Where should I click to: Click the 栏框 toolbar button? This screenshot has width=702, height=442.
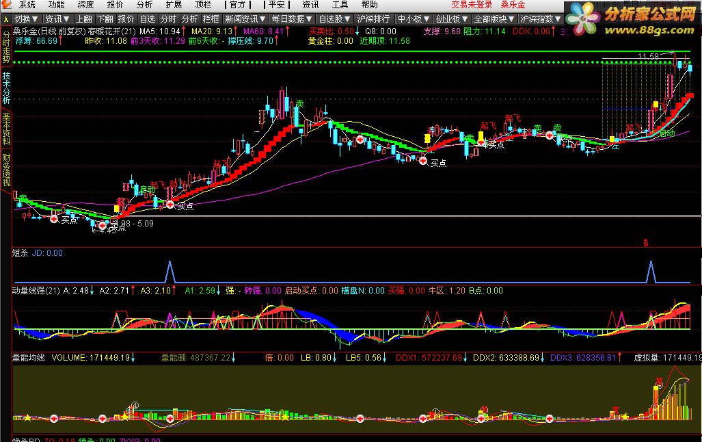pos(211,19)
